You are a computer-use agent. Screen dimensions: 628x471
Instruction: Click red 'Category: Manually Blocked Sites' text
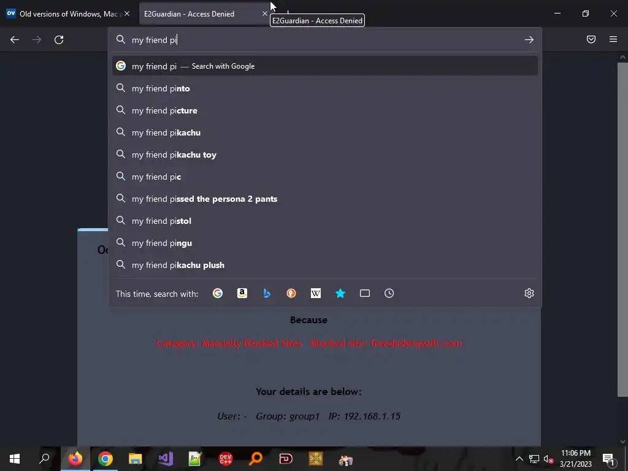click(x=229, y=343)
